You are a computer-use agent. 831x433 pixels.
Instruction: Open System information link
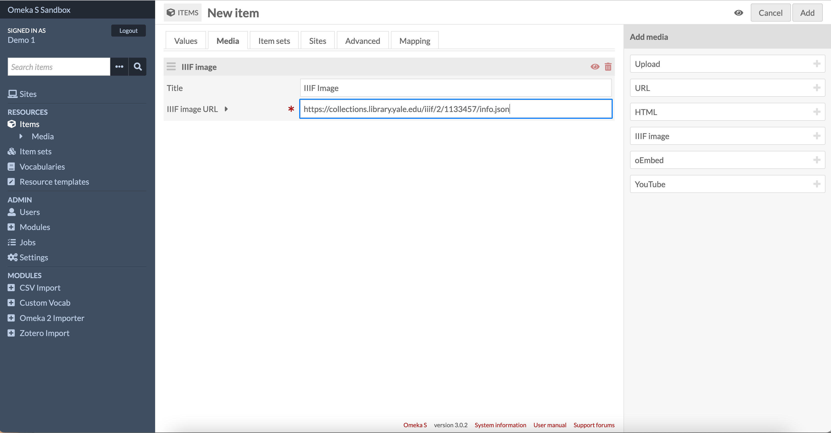point(500,425)
